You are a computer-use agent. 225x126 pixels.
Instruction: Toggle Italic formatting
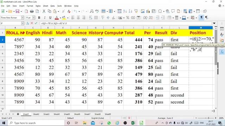pos(45,17)
